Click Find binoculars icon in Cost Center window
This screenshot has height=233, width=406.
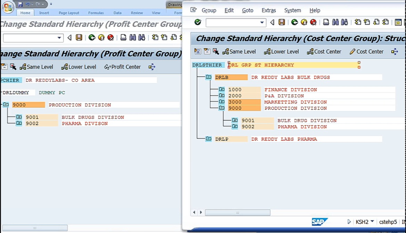(x=335, y=22)
